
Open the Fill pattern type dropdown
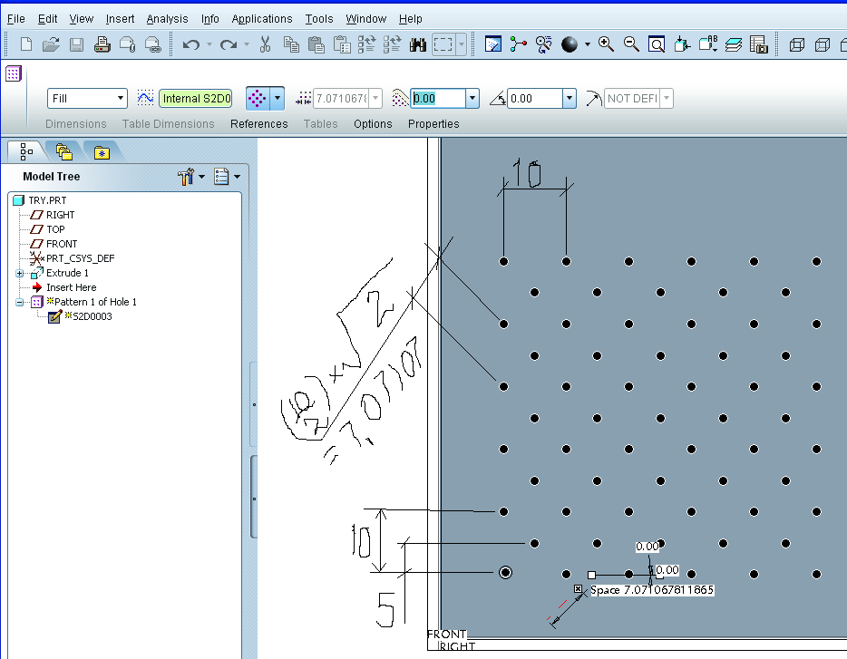click(121, 98)
